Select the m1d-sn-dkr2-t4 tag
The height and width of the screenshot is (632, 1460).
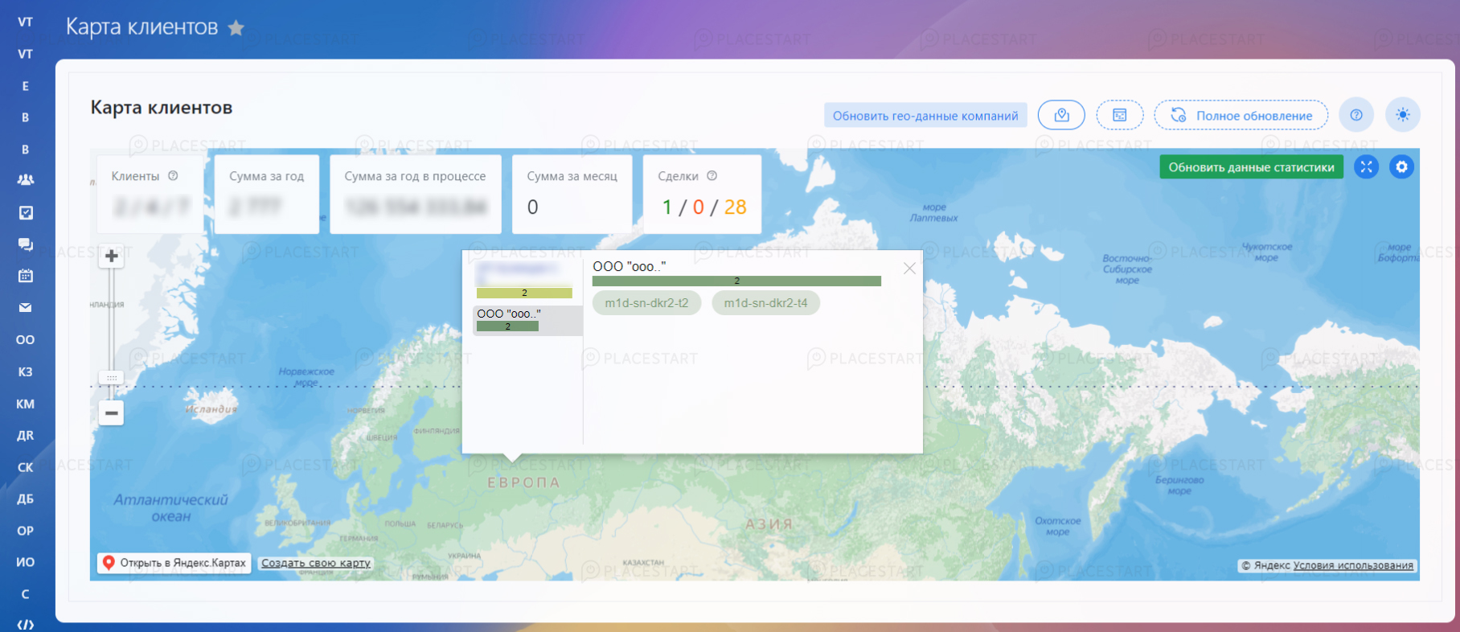[765, 303]
